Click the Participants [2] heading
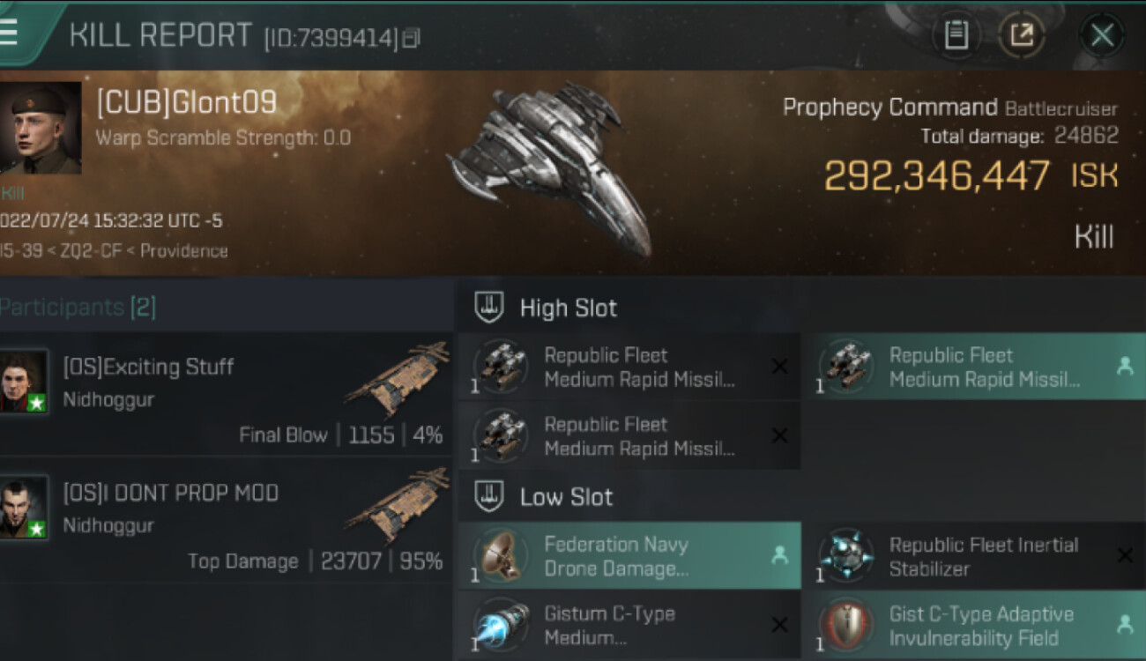 pos(78,308)
